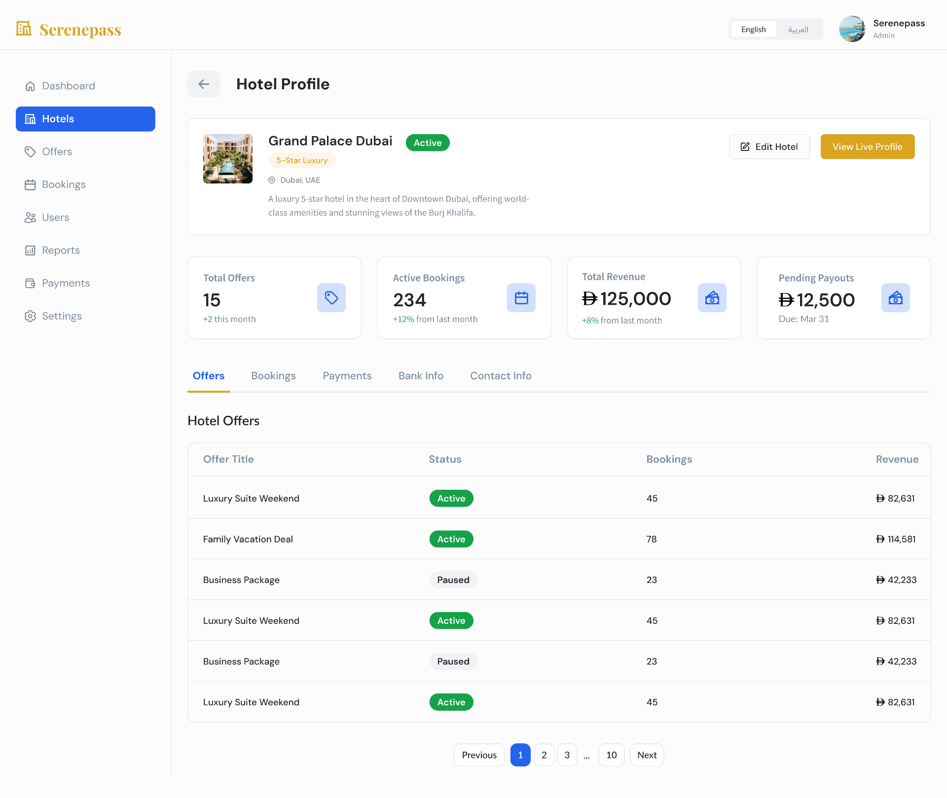Click the location pin icon near Dubai, UAE
The width and height of the screenshot is (947, 798).
[272, 181]
